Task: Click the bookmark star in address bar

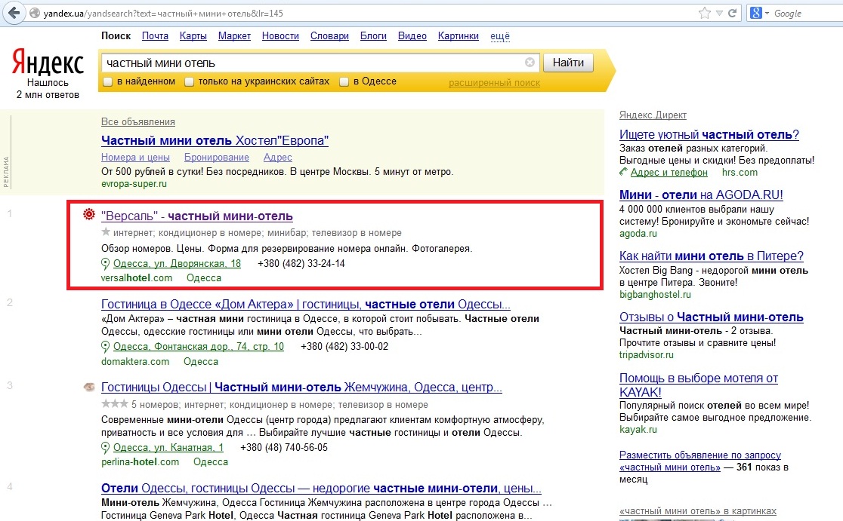Action: (705, 14)
